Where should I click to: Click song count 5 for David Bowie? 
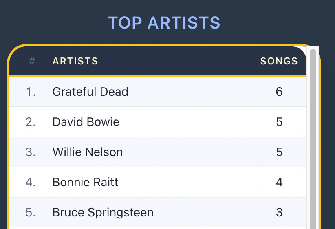point(279,122)
